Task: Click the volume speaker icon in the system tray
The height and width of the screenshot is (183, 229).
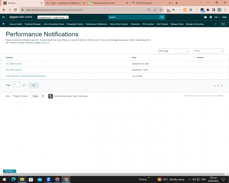Action: [x=194, y=179]
